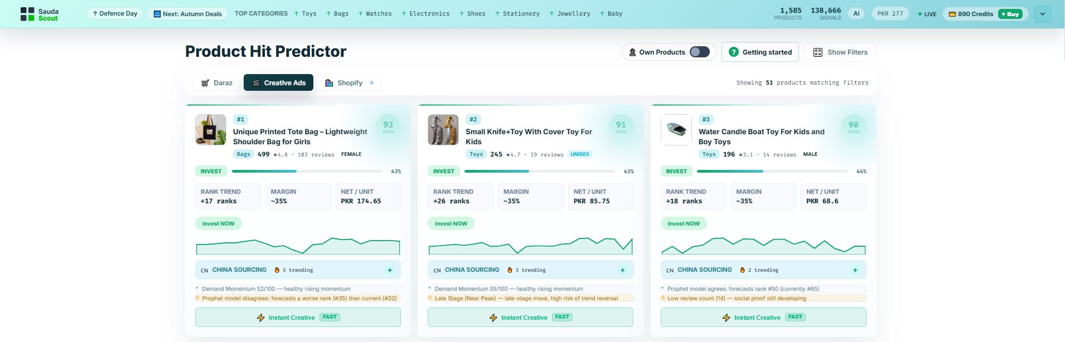Click the Toys tag on candle boat card

pos(709,154)
